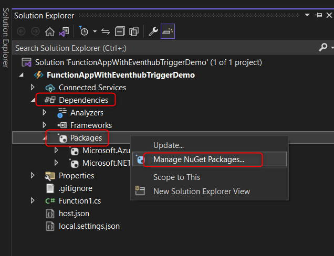Toggle auto-hide pin for Solution Explorer
Viewport: 334px width, 256px height.
318,16
